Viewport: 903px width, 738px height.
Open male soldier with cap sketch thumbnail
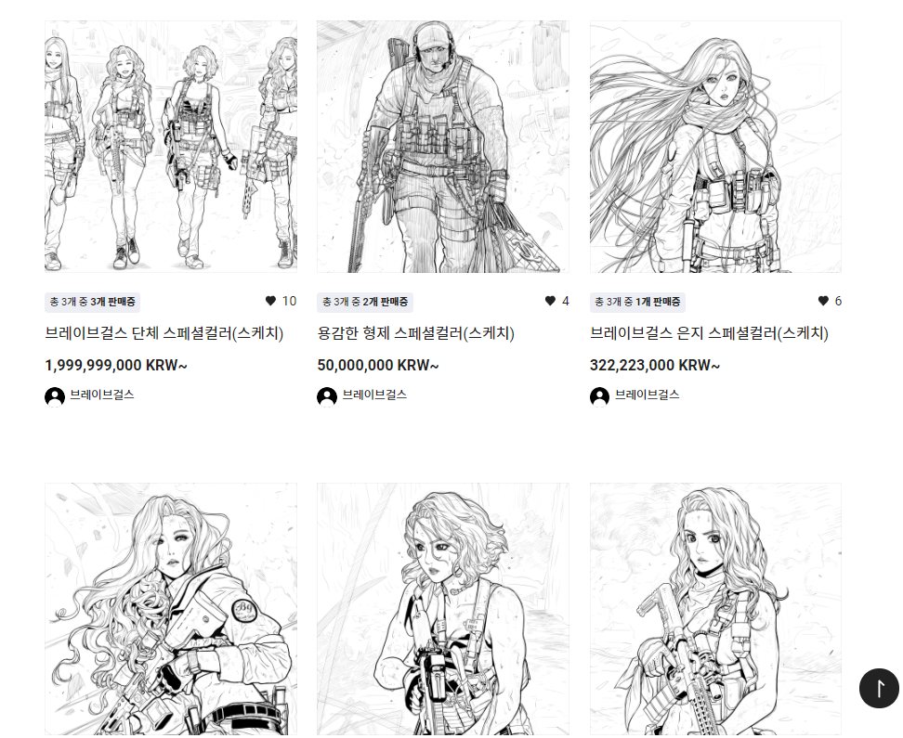click(x=443, y=147)
